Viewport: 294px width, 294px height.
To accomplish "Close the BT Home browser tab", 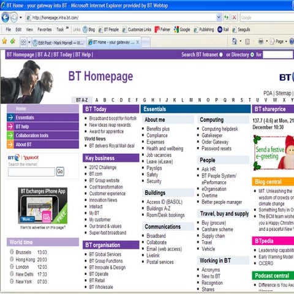I will tap(138, 42).
